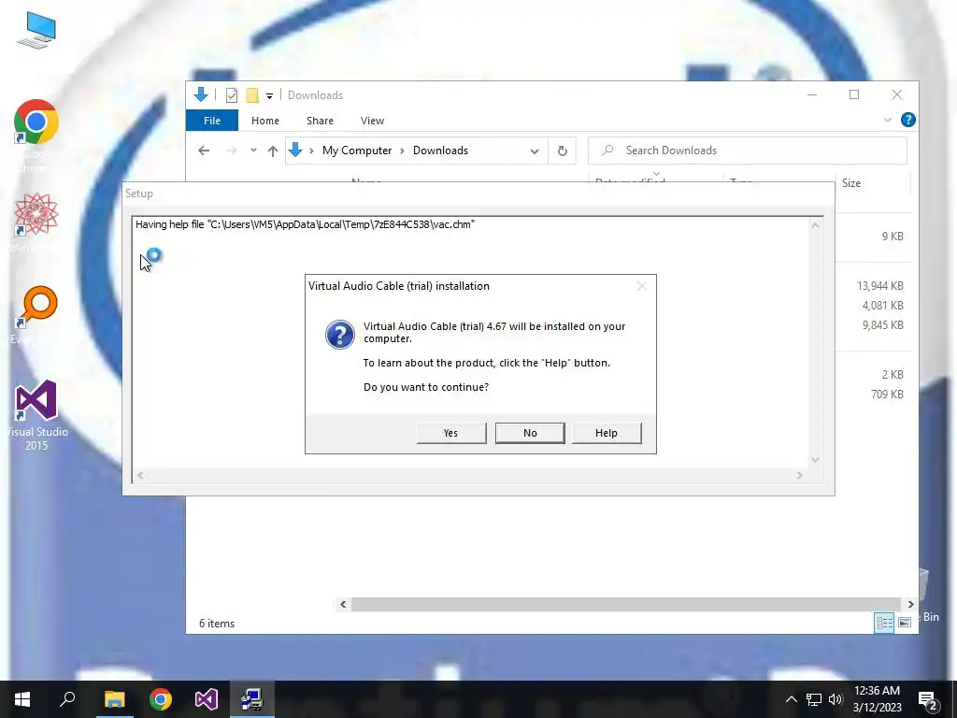Open Visual Studio 2015 desktop shortcut
957x718 pixels.
pyautogui.click(x=36, y=415)
